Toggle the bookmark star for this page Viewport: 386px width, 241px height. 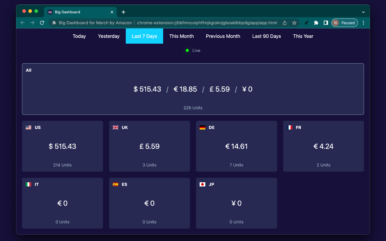point(294,23)
